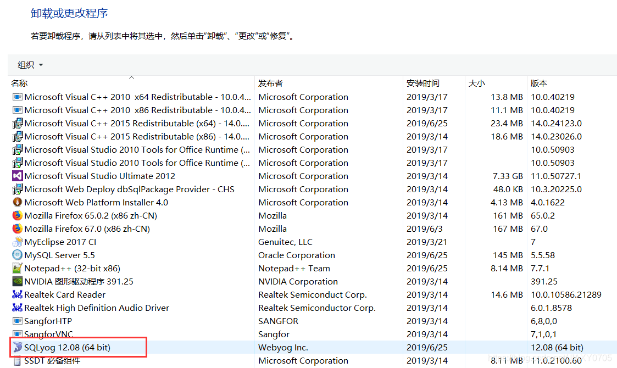Sort the list by the 大小 column header
617x368 pixels.
point(476,83)
